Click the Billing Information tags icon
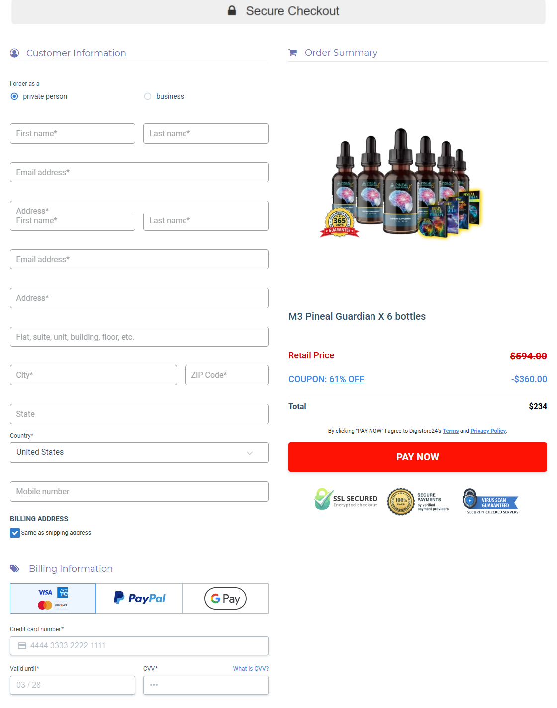 15,568
